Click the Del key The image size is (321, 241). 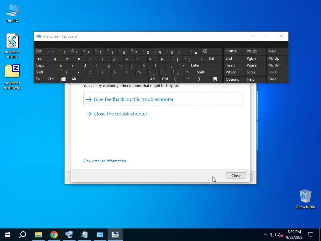(214, 58)
